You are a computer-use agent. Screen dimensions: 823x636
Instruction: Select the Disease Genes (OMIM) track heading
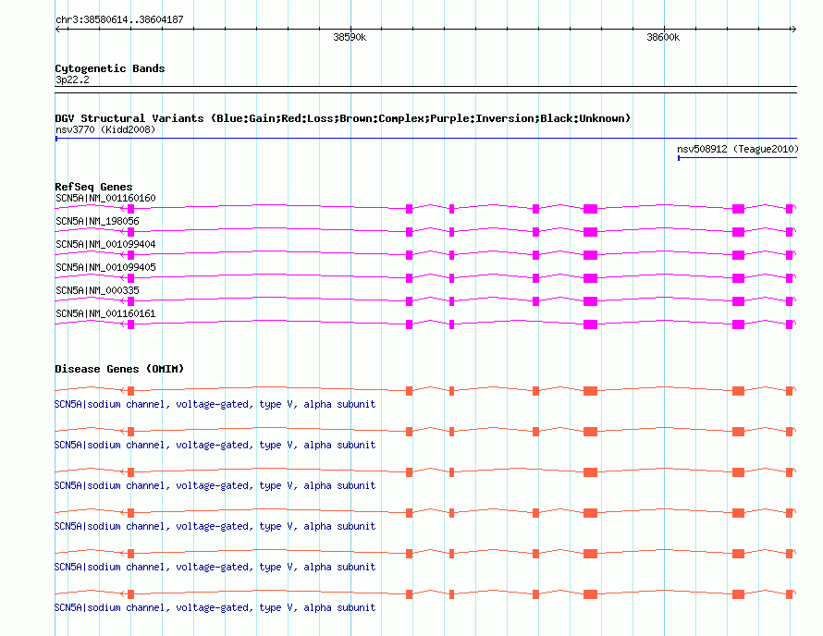point(119,369)
